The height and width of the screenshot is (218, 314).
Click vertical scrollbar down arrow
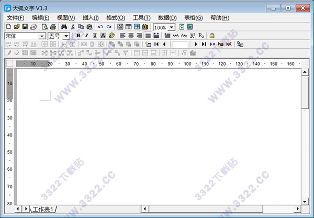(305, 202)
